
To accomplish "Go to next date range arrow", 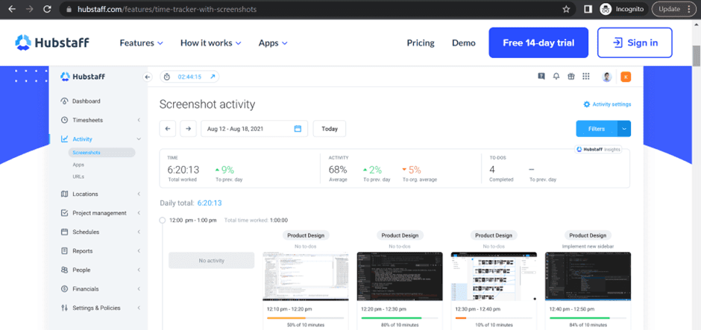I will 188,129.
